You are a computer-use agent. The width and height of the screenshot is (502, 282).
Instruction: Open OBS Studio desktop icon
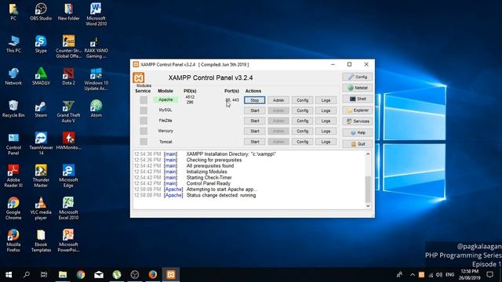(41, 13)
